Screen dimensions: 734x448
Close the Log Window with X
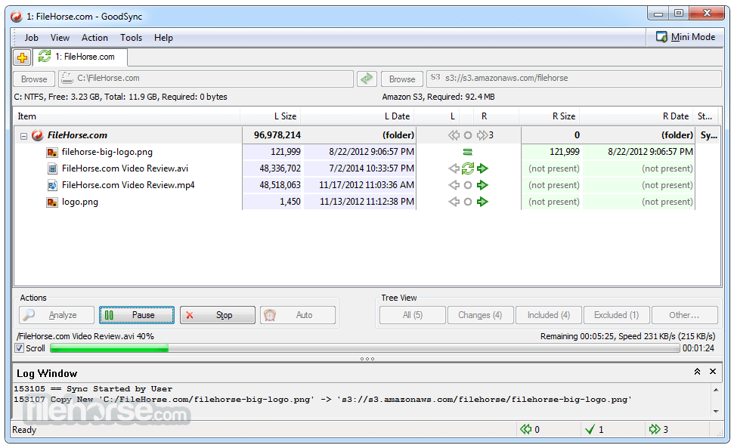[712, 372]
